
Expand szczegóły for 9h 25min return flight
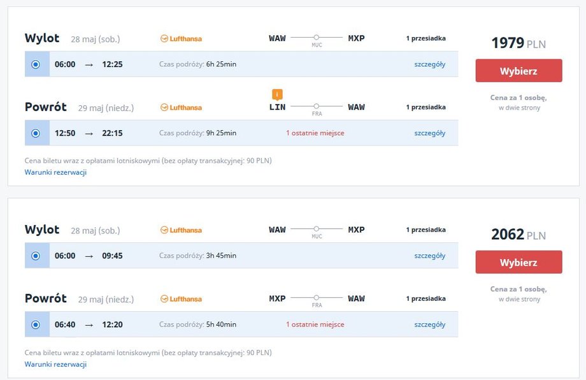pyautogui.click(x=430, y=133)
